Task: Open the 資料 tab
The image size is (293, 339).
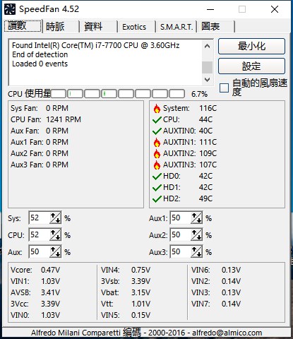Action: pyautogui.click(x=99, y=26)
